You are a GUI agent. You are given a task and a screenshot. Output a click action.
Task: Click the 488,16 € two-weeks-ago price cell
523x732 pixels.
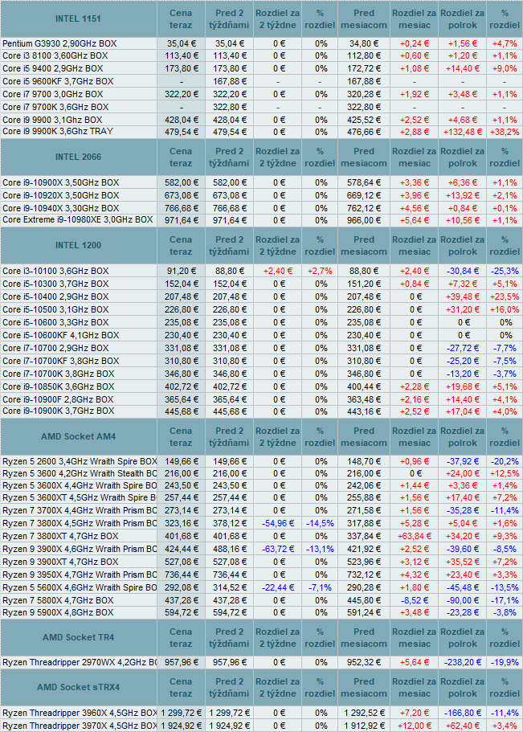[x=229, y=549]
